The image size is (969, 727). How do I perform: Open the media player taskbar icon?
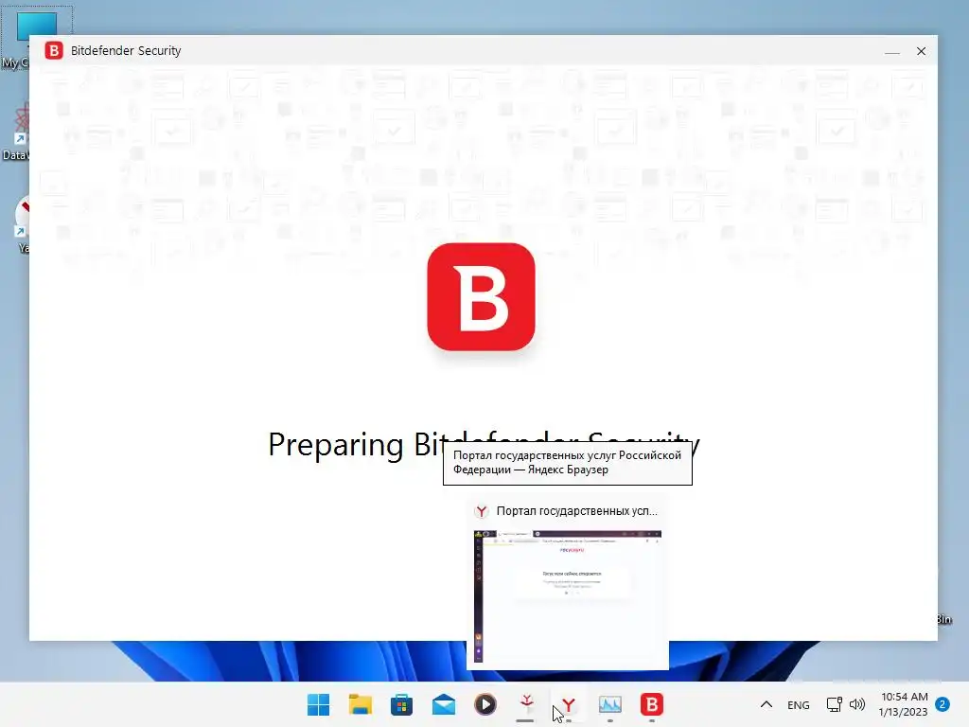485,704
